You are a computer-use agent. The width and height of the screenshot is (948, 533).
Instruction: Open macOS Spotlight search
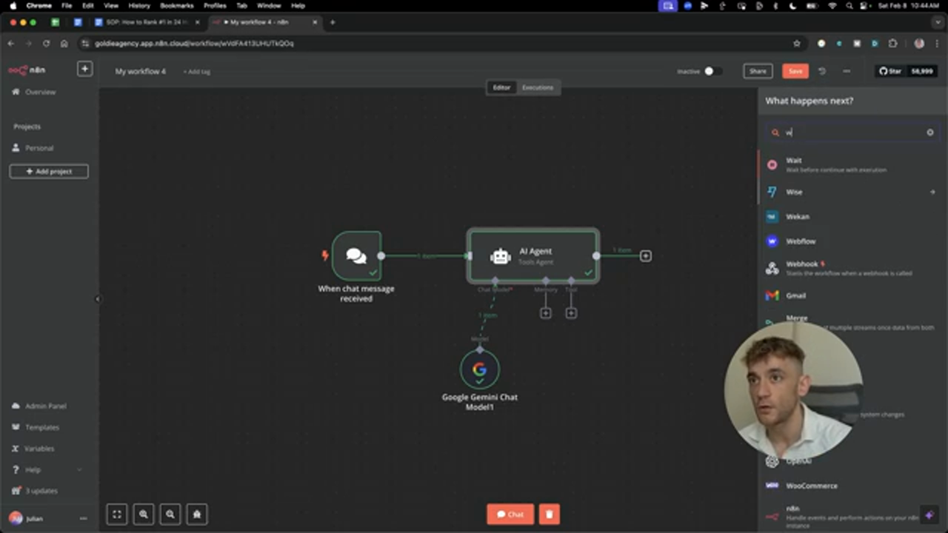(x=849, y=5)
